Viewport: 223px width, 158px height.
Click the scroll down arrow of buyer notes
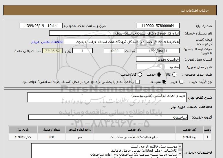(x=180, y=154)
